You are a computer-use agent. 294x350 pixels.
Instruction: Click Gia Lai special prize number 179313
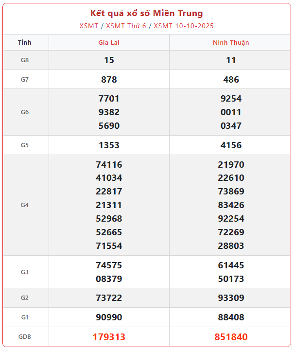click(x=109, y=337)
